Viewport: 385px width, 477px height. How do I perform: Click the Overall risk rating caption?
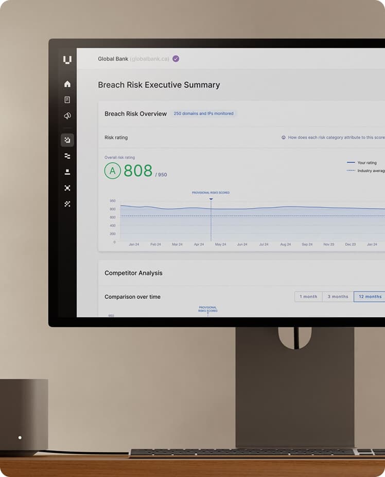pos(120,157)
